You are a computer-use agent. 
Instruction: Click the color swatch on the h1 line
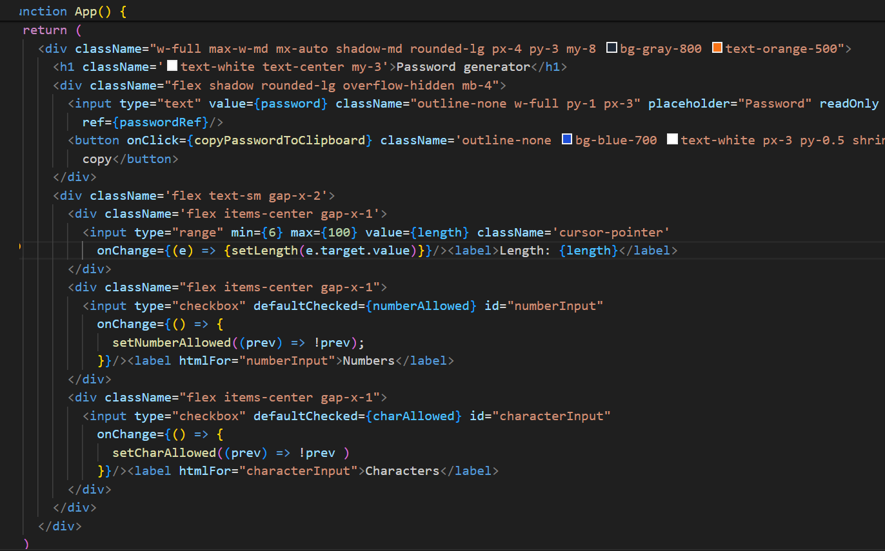(x=172, y=66)
